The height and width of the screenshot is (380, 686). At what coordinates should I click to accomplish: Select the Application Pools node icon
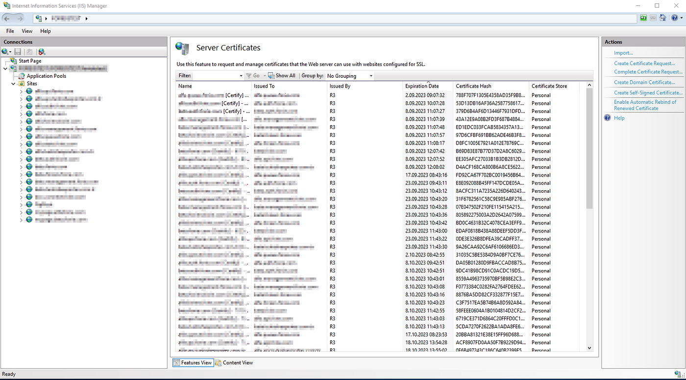coord(21,76)
